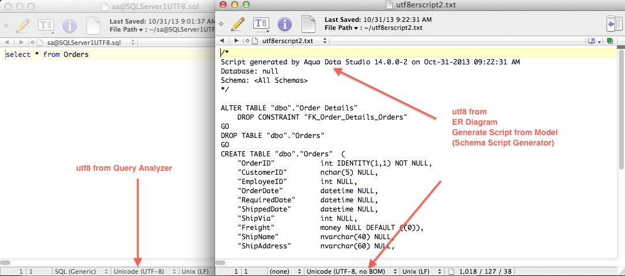
Task: Go to previous document in utf8erscript2.txt navigation bar
Action: [x=223, y=41]
